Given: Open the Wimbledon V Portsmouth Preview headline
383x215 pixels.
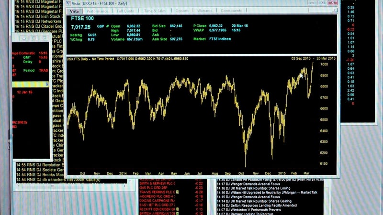Looking at the screenshot, I should click(249, 210).
